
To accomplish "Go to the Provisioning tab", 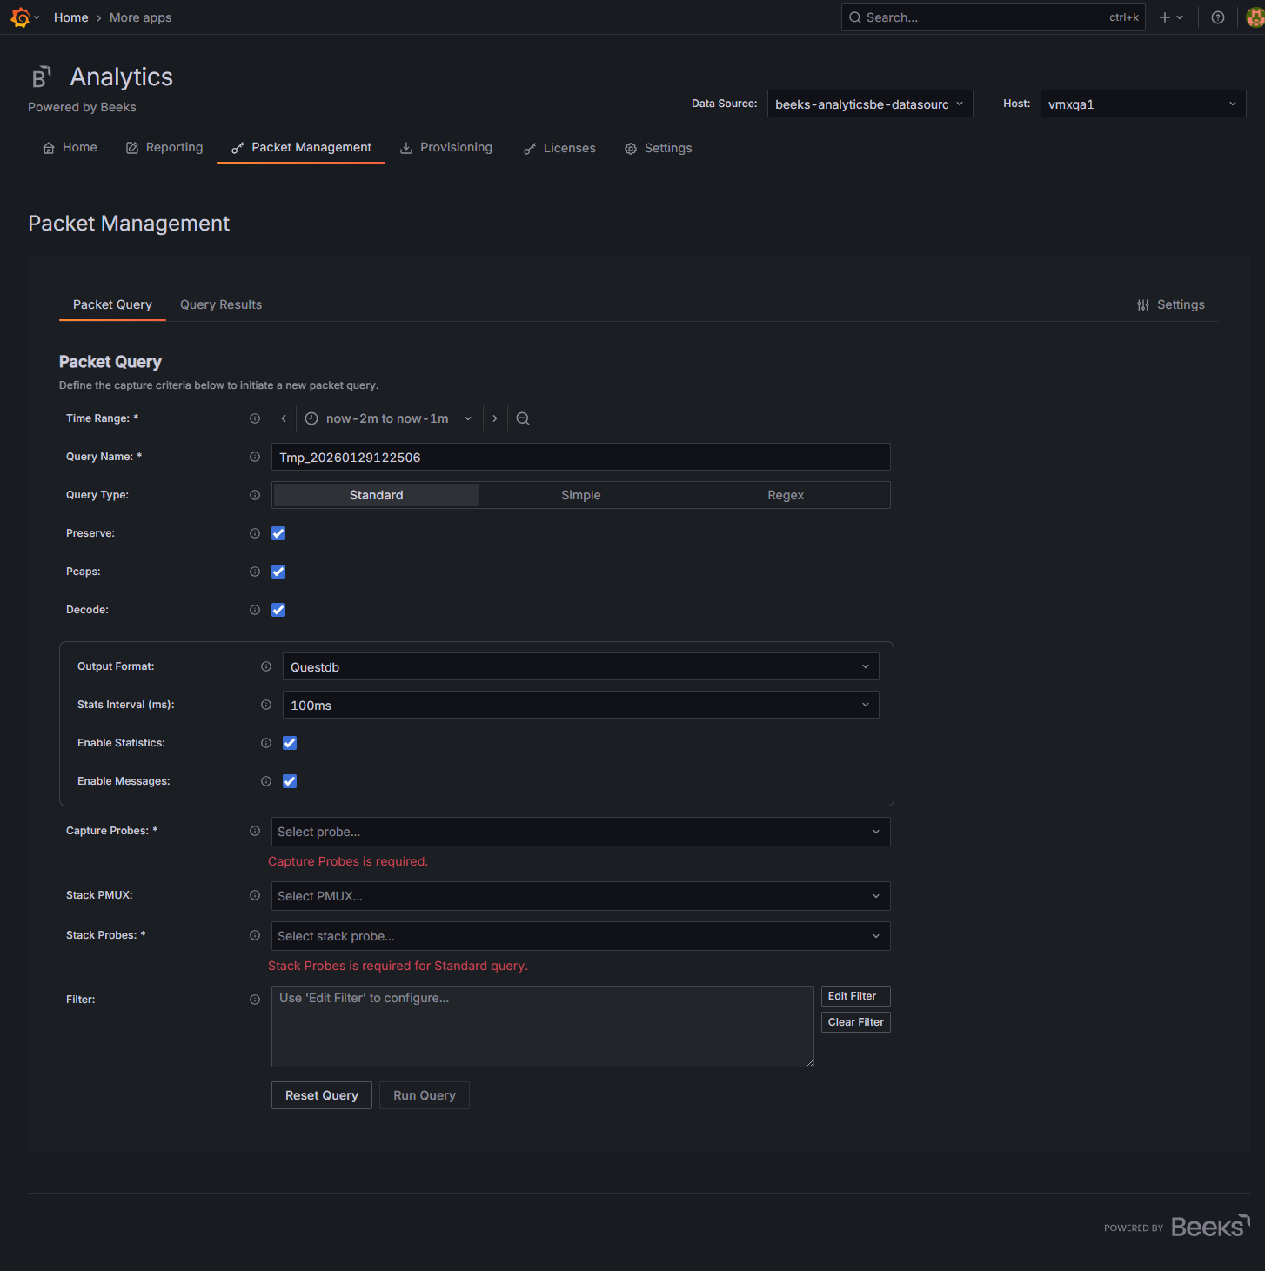I will click(x=446, y=148).
